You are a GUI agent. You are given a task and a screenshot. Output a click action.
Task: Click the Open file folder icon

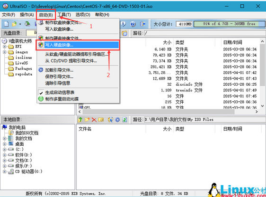(14, 24)
